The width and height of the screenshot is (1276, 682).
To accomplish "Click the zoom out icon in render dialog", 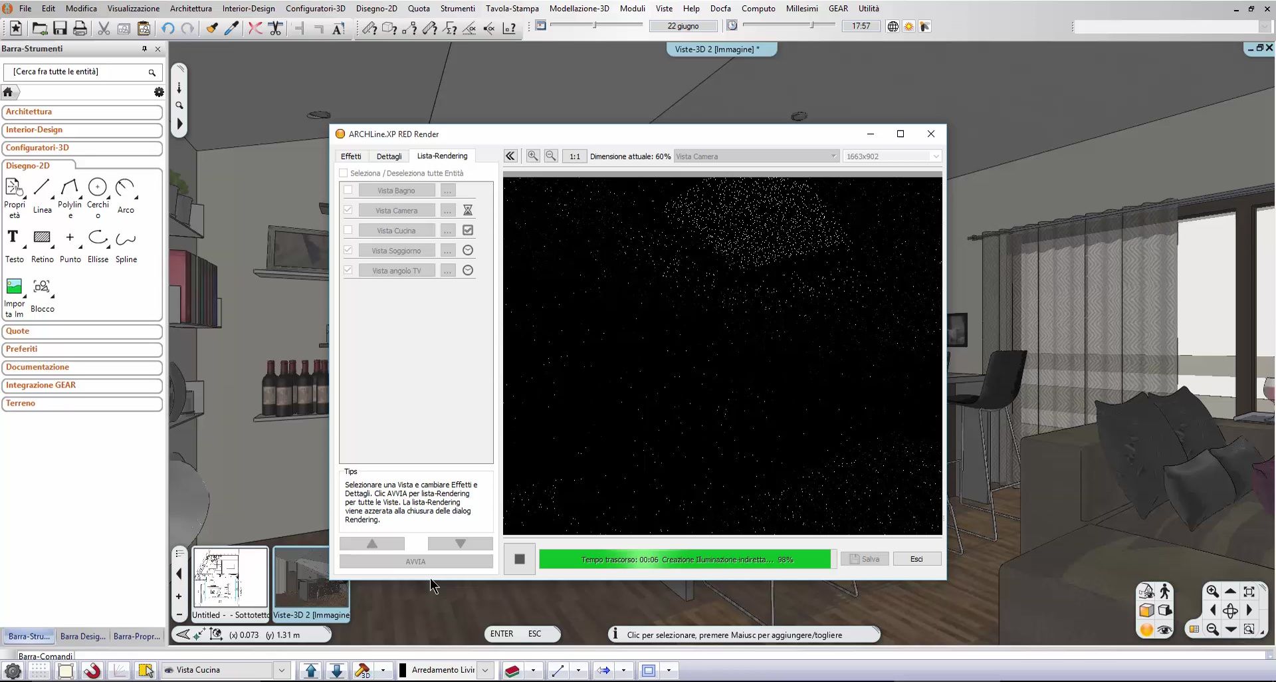I will pos(551,156).
